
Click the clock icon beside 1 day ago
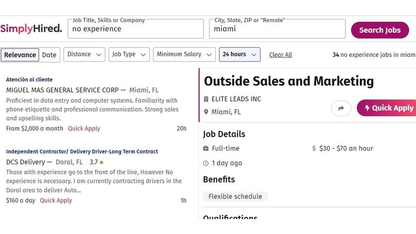tap(206, 163)
